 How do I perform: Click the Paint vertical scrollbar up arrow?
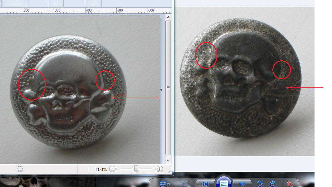(x=168, y=17)
